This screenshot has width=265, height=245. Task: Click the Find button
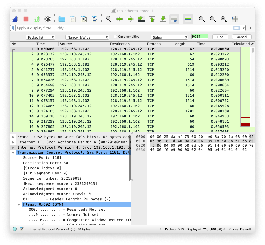click(220, 37)
